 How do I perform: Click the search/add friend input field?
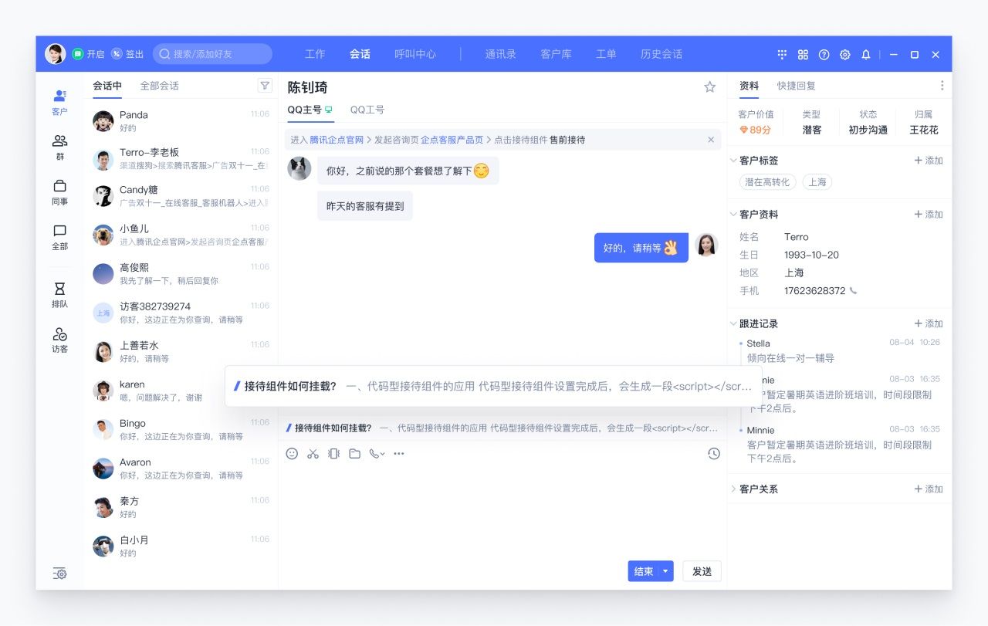point(212,54)
